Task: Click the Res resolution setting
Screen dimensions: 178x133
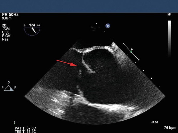Action: pyautogui.click(x=5, y=39)
